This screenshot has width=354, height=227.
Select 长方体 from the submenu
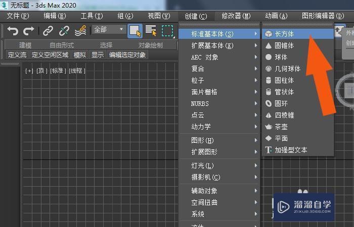pyautogui.click(x=284, y=34)
